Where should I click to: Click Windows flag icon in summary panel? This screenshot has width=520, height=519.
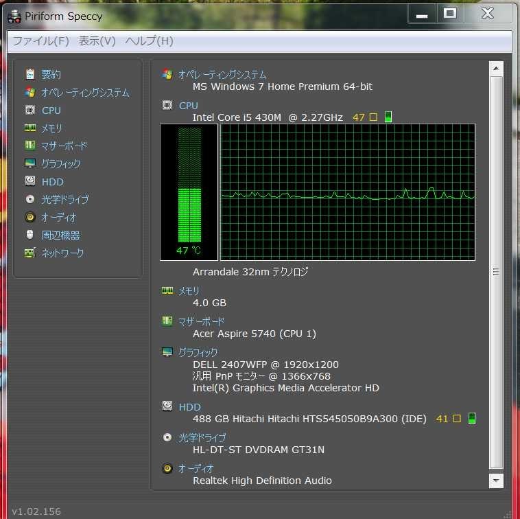[167, 74]
